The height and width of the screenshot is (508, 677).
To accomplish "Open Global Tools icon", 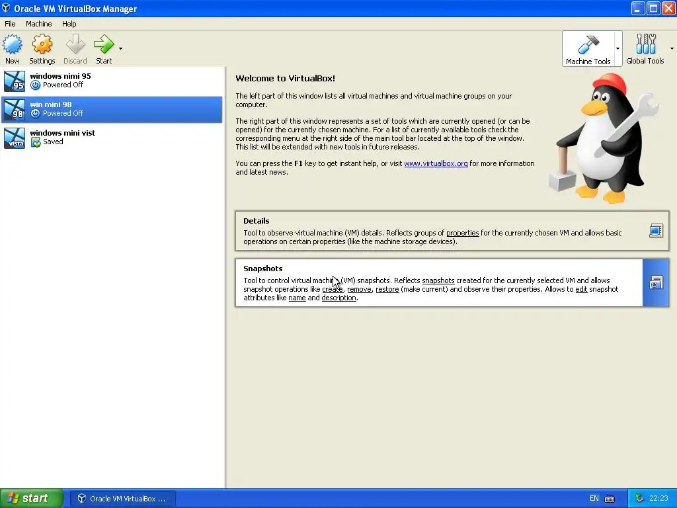I will [645, 44].
